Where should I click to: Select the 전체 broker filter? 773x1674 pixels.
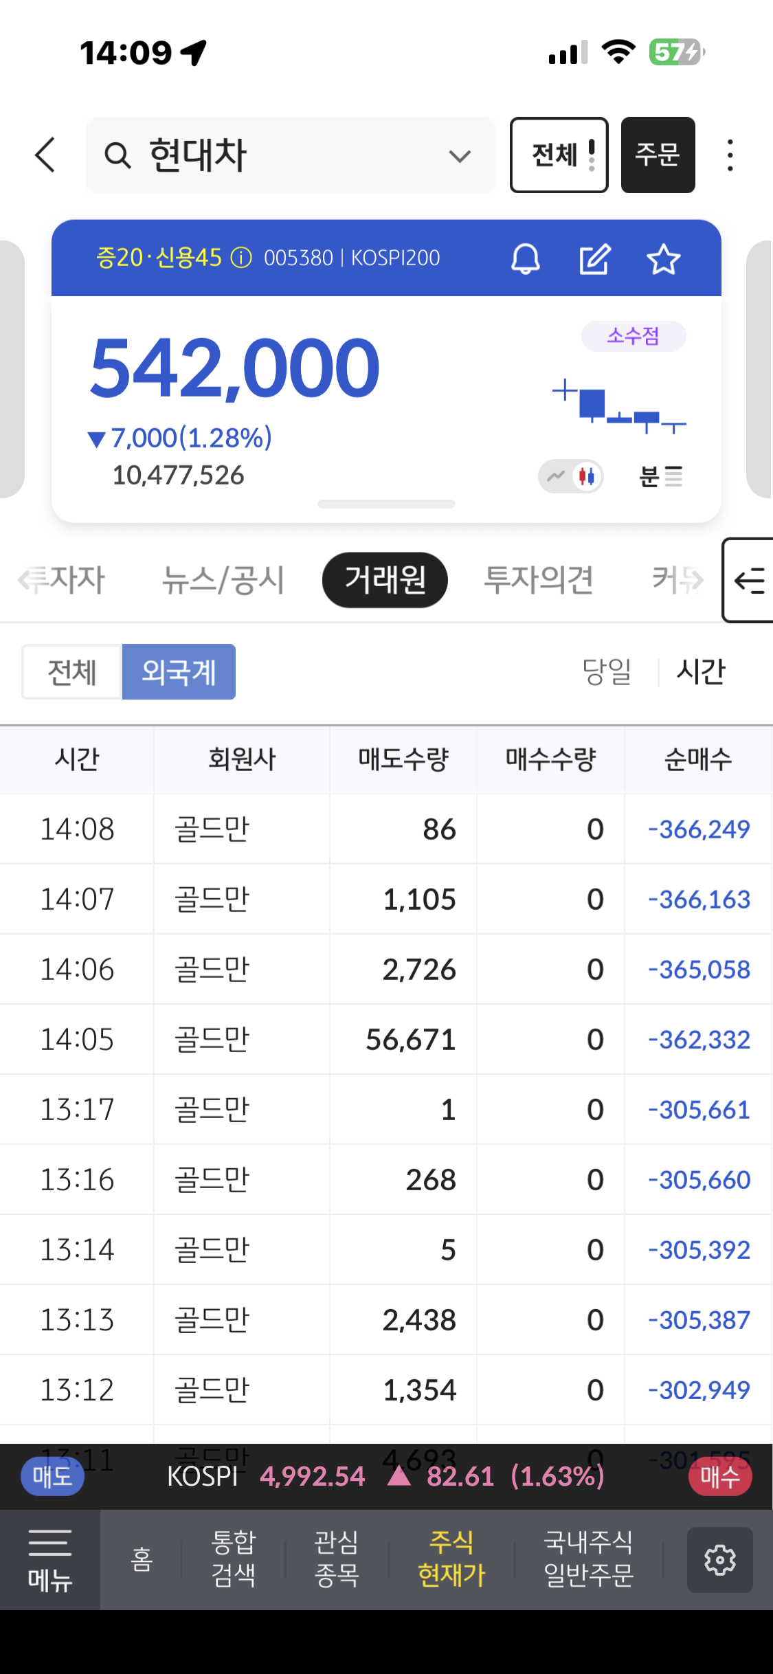click(71, 671)
